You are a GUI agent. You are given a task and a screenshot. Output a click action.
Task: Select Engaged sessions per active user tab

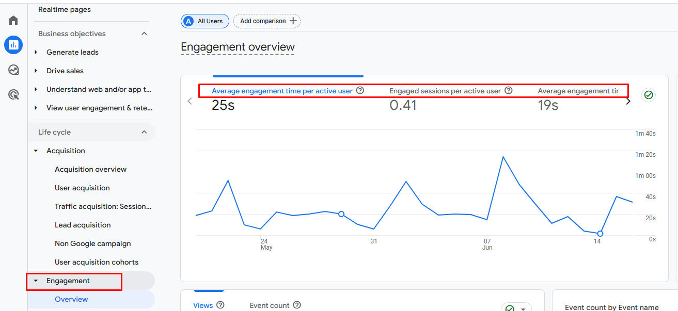(445, 91)
